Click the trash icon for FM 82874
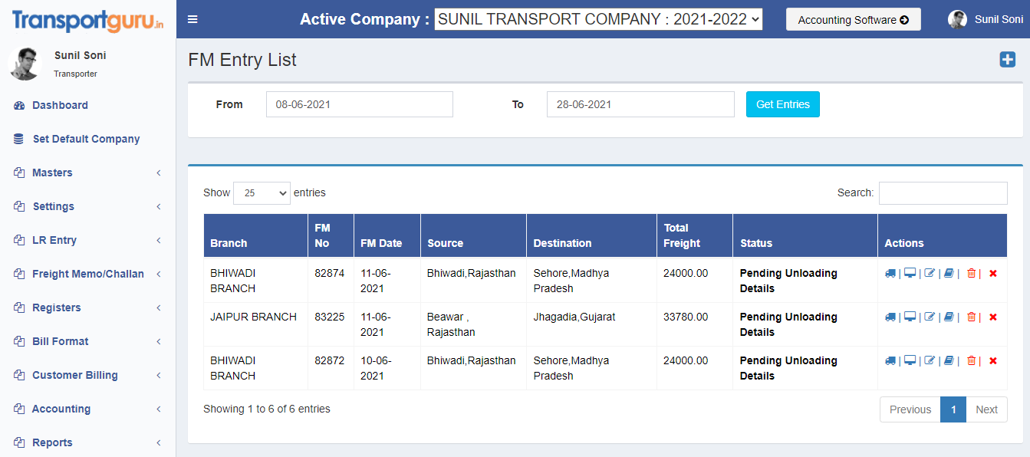 pos(971,273)
